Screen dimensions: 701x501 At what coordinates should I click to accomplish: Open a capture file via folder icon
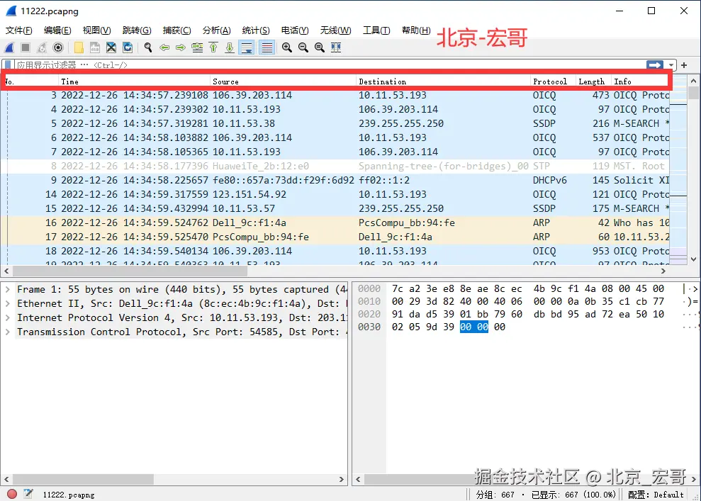[x=79, y=47]
